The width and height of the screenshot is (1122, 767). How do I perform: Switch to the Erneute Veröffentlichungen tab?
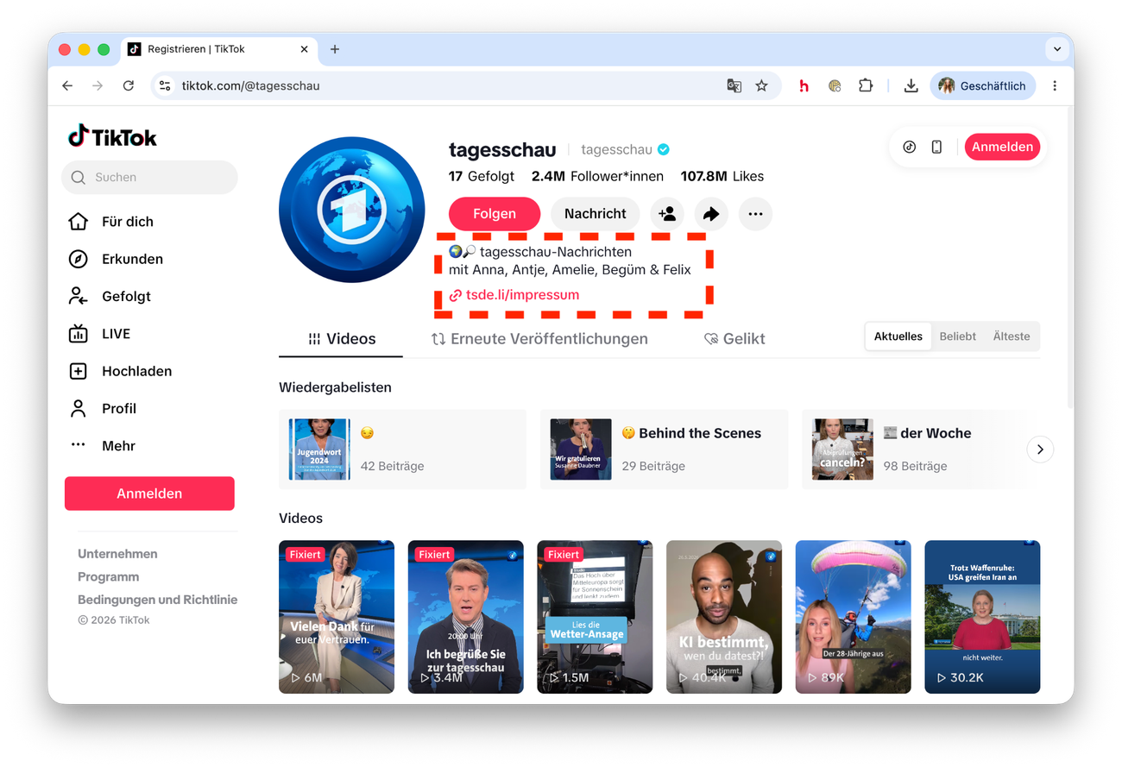tap(539, 339)
